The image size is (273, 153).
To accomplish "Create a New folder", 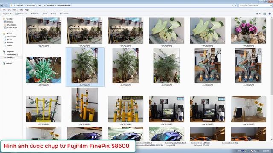I will pos(64,14).
